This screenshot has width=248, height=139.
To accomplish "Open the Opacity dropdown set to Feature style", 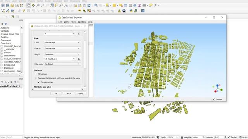I will pyautogui.click(x=62, y=48).
